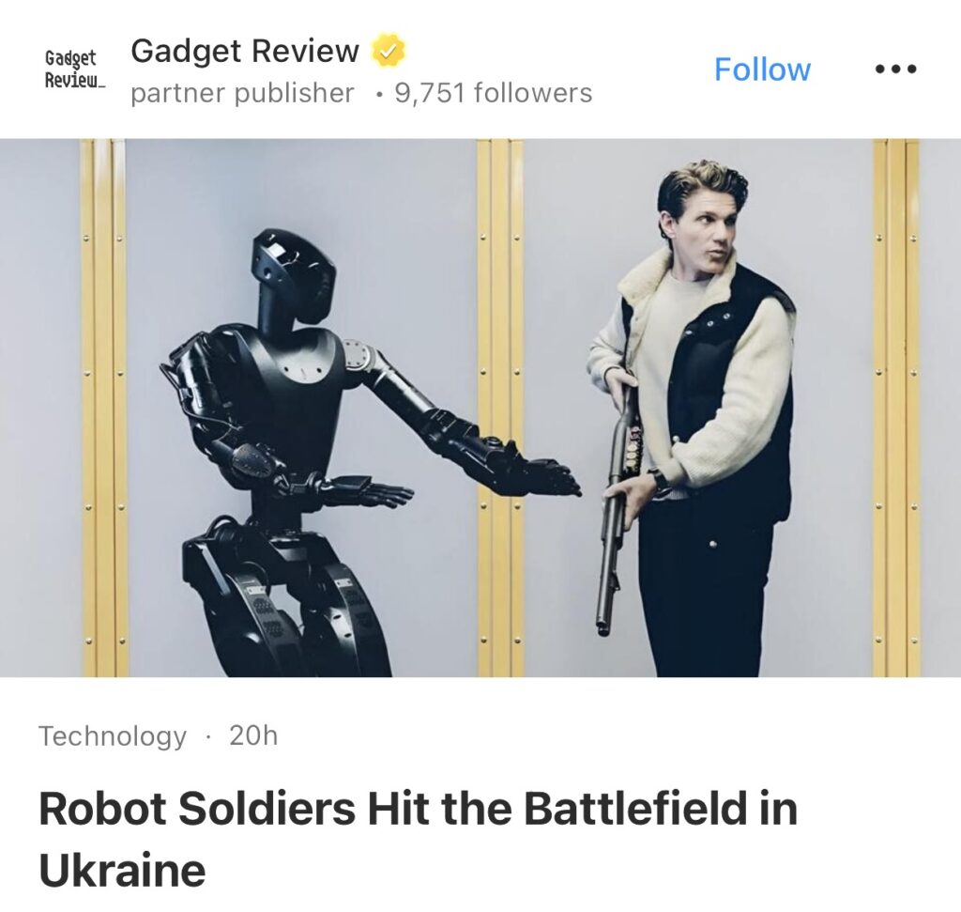Click the center yellow pillar in the photo
The image size is (961, 912).
pyautogui.click(x=500, y=408)
